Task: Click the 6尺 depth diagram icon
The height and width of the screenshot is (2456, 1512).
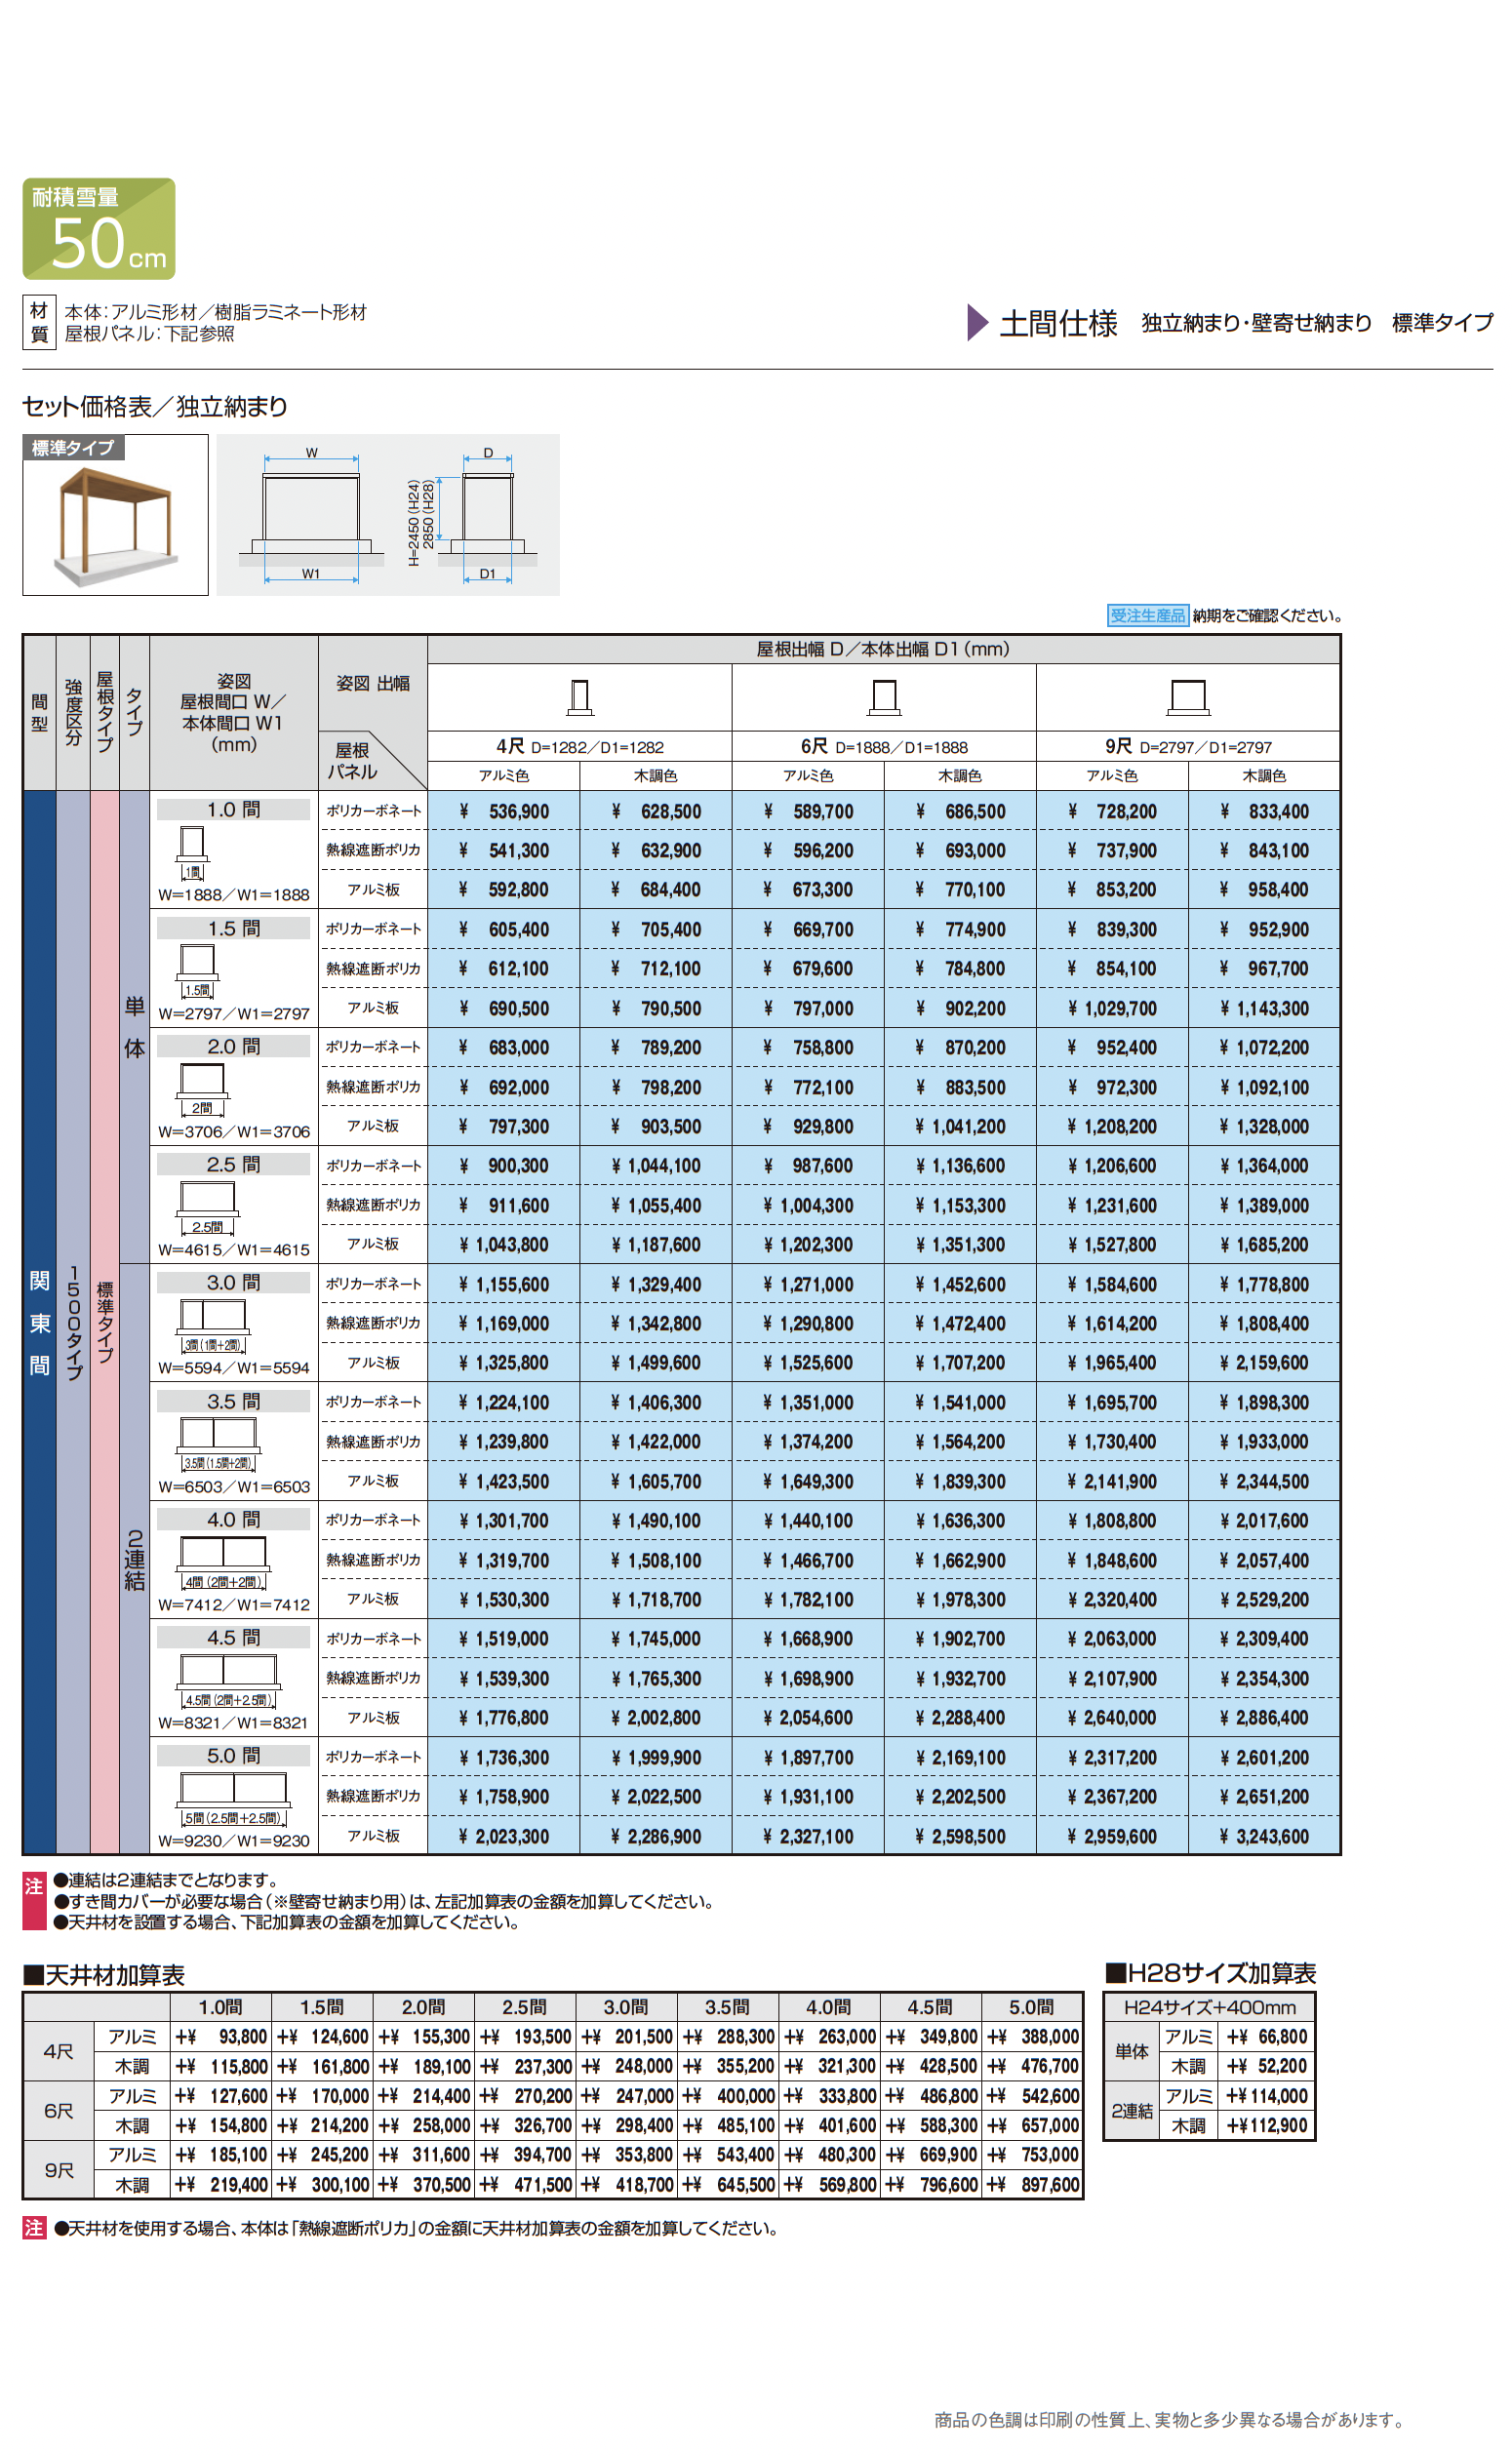Action: [884, 696]
